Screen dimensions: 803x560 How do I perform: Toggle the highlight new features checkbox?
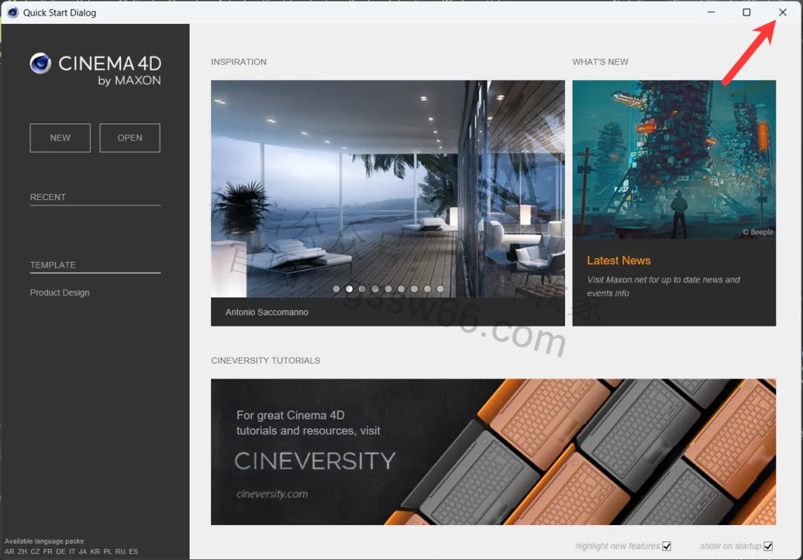coord(666,546)
